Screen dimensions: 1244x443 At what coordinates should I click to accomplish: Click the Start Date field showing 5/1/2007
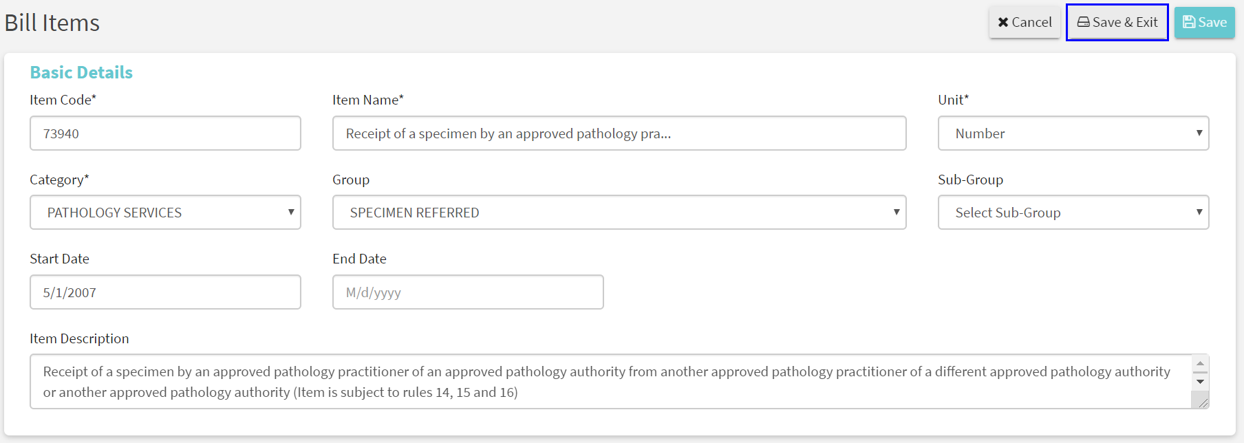165,292
